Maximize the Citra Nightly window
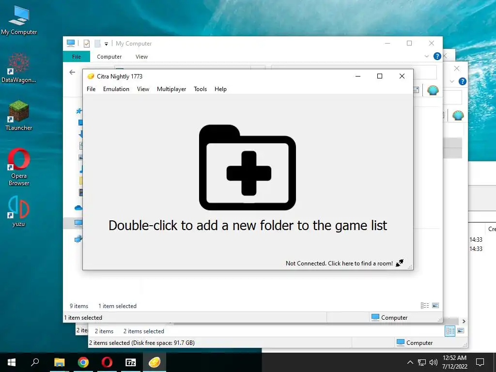The width and height of the screenshot is (496, 372). [x=380, y=76]
